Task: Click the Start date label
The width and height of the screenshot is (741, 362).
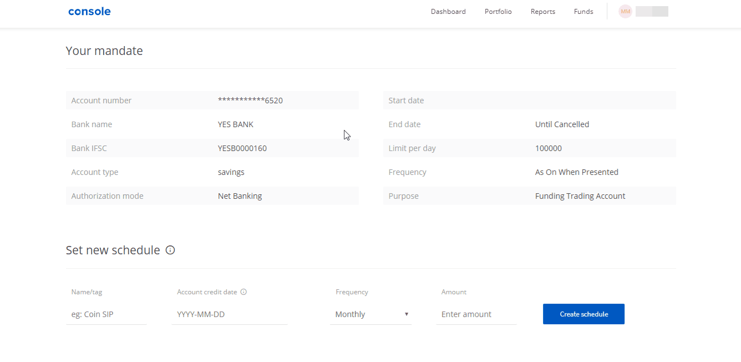Action: 406,100
